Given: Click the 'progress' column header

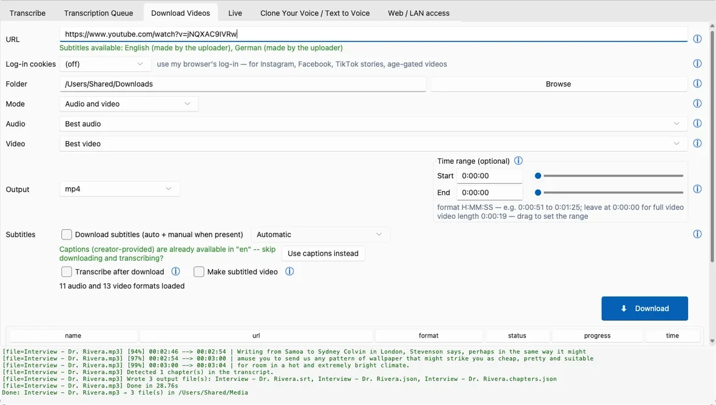Looking at the screenshot, I should point(597,336).
